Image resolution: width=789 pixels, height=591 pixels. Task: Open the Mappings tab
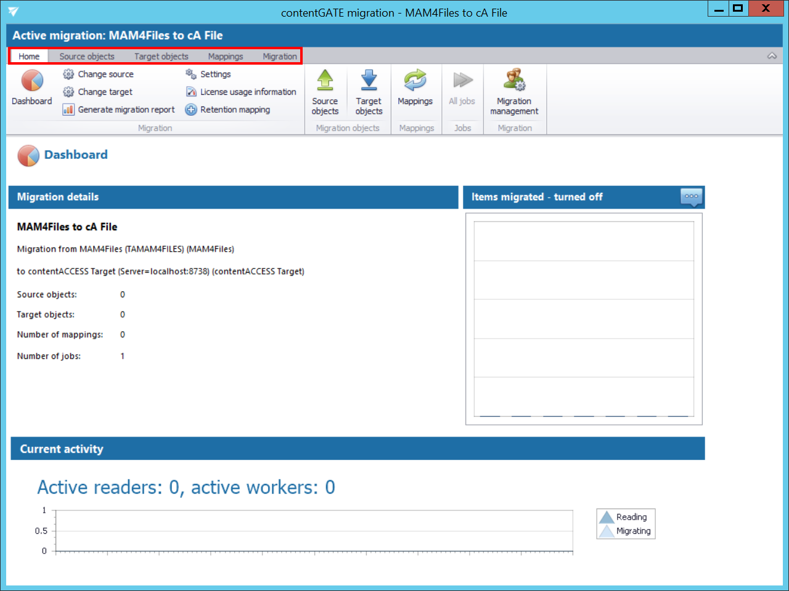click(226, 56)
